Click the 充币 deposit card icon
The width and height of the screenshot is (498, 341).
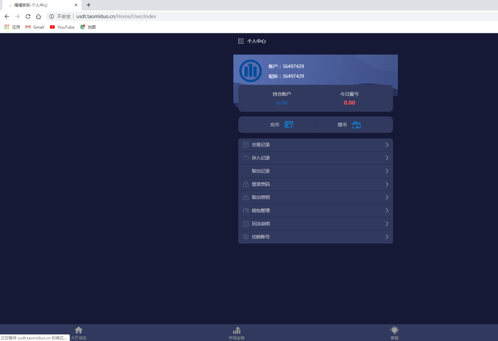(x=289, y=125)
